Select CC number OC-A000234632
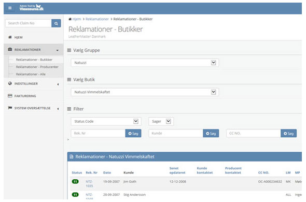 [x=270, y=181]
